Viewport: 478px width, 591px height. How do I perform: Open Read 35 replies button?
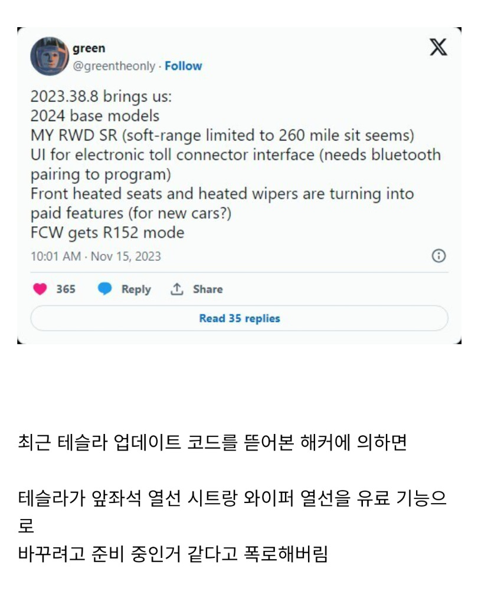239,318
